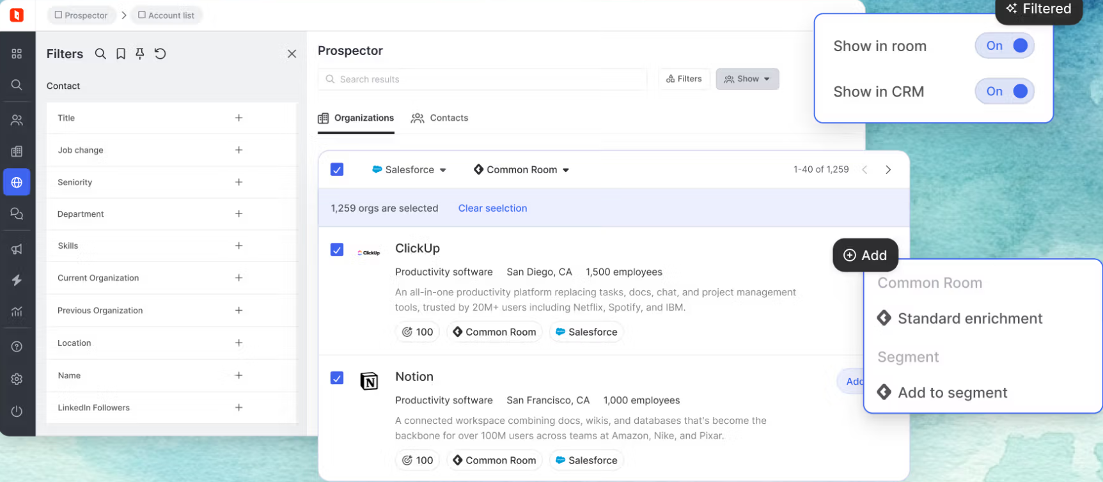The height and width of the screenshot is (482, 1103).
Task: Open the Show dropdown button
Action: pos(747,79)
